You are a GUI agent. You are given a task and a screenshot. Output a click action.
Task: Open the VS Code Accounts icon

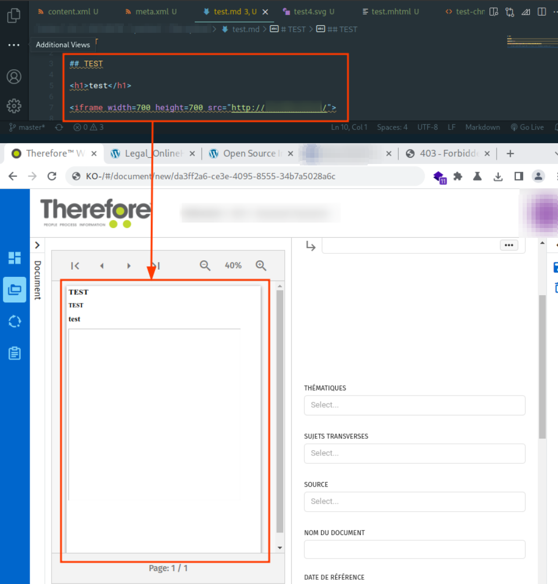pyautogui.click(x=14, y=77)
